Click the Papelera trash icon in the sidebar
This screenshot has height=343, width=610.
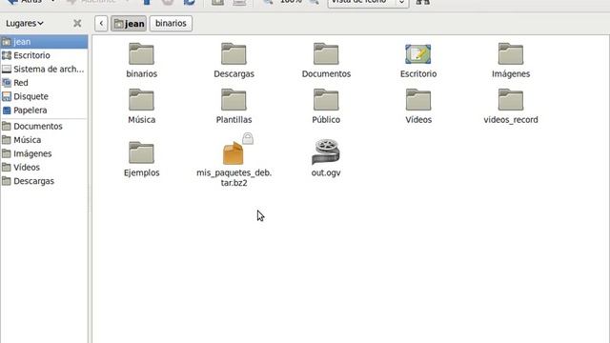coord(7,111)
